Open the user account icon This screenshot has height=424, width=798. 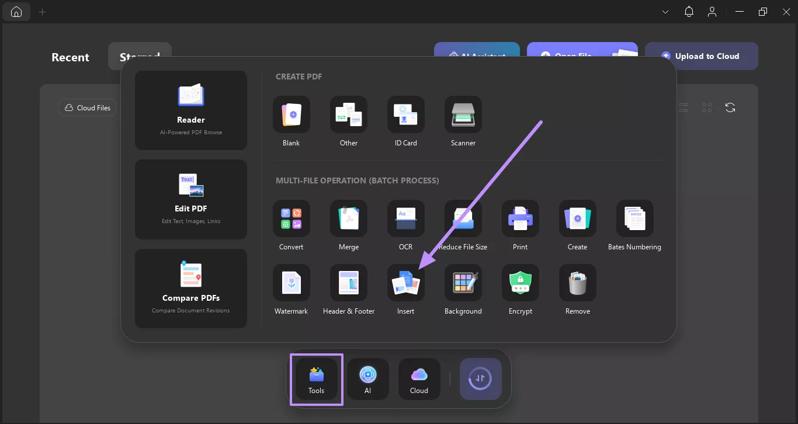712,12
